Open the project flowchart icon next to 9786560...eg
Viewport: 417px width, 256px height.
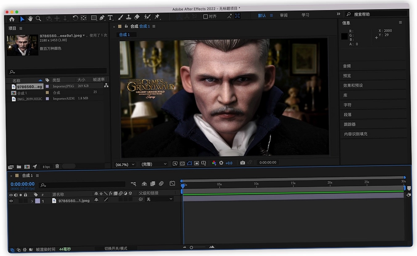[106, 85]
